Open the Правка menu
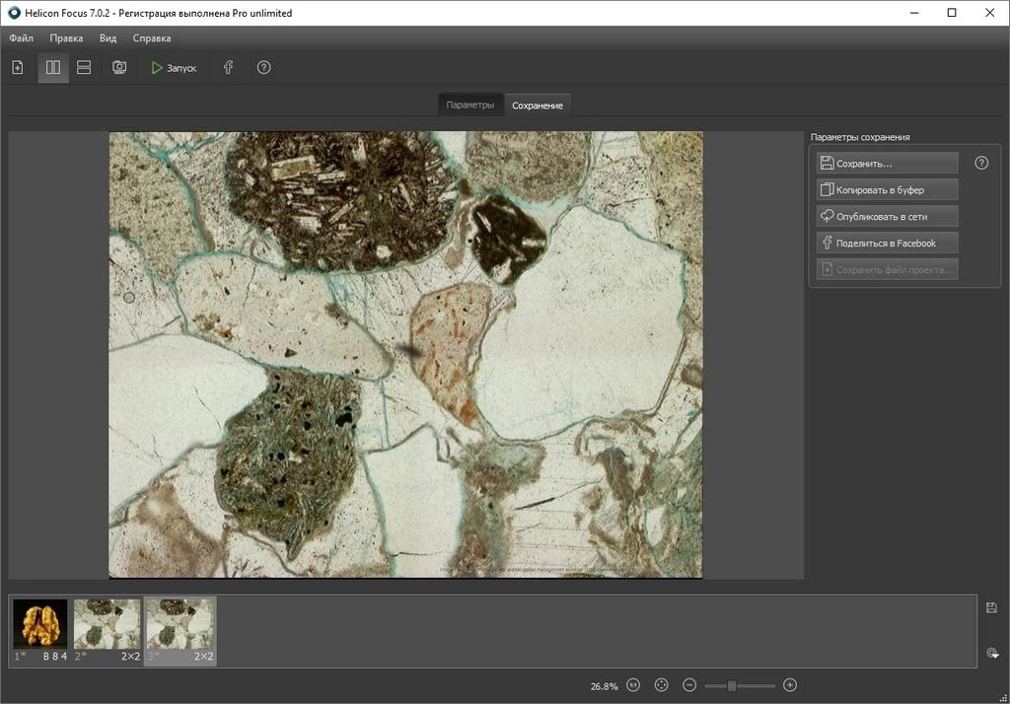 [66, 38]
